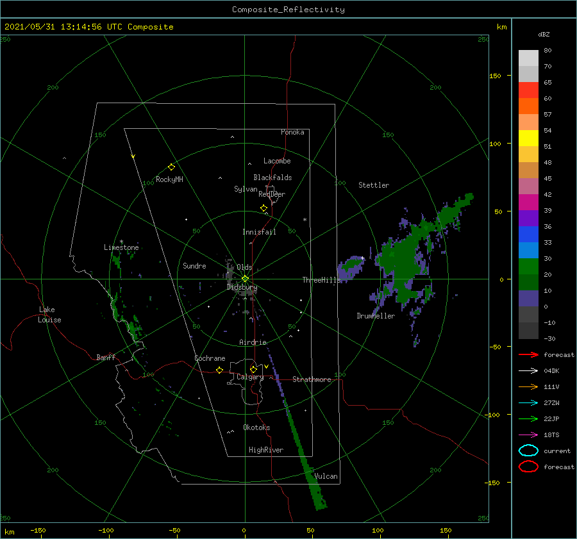Pick the cyan 27ZW arrow legend icon

[528, 403]
